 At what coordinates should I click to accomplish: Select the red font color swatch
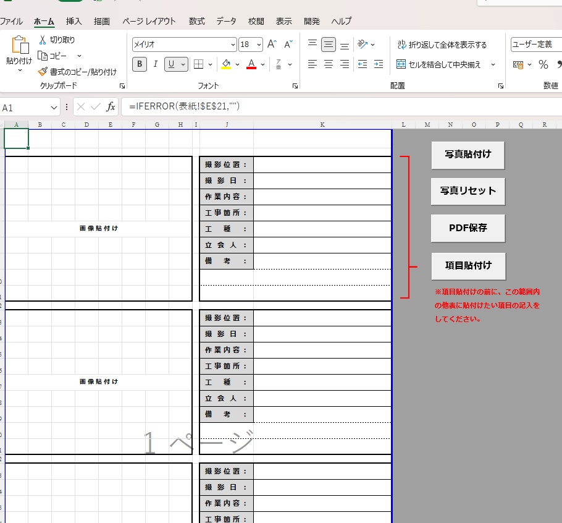click(x=250, y=64)
